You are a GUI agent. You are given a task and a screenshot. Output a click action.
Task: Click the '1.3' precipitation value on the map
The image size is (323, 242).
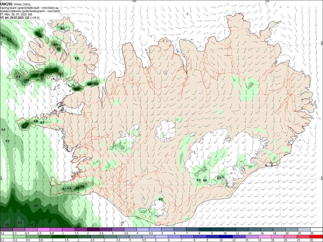click(46, 72)
